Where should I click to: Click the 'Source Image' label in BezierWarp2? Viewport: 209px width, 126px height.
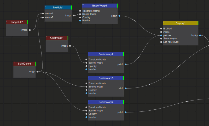[x=96, y=63]
